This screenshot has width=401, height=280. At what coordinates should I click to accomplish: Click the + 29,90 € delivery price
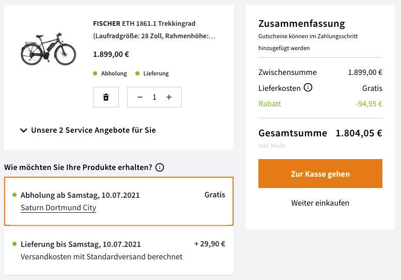pyautogui.click(x=210, y=244)
